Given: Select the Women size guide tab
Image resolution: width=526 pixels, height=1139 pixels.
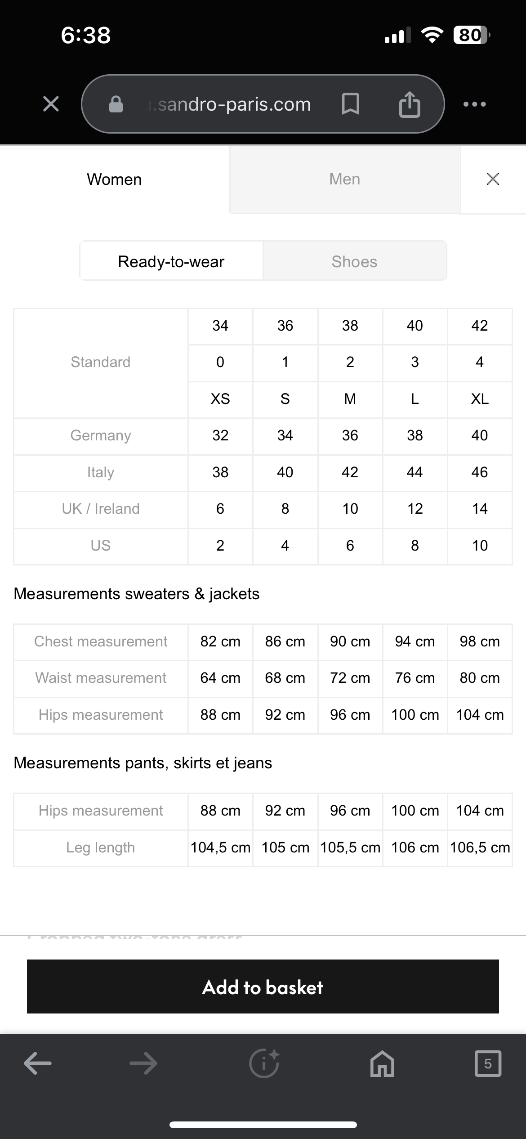Looking at the screenshot, I should coord(114,179).
